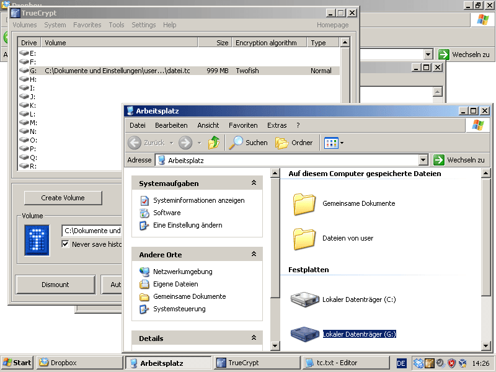Screen dimensions: 496x372
Task: Collapse the Details panel
Action: tap(254, 338)
